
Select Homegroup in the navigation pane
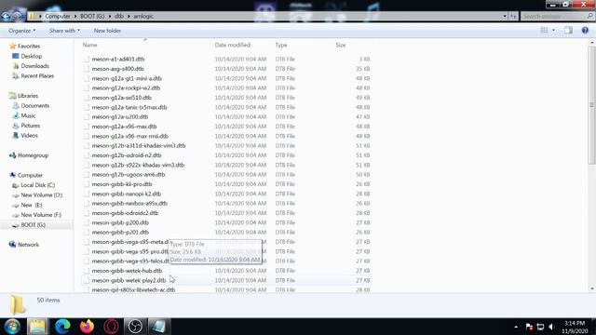click(x=33, y=155)
